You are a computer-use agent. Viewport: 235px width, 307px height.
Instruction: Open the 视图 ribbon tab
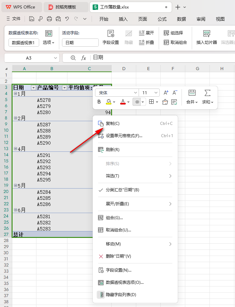click(x=220, y=19)
